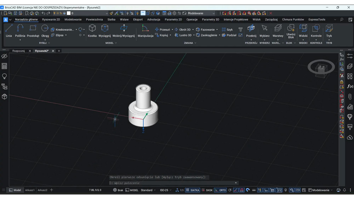The width and height of the screenshot is (354, 199).
Task: Click the Lustro 3D mirror tool
Action: (183, 35)
